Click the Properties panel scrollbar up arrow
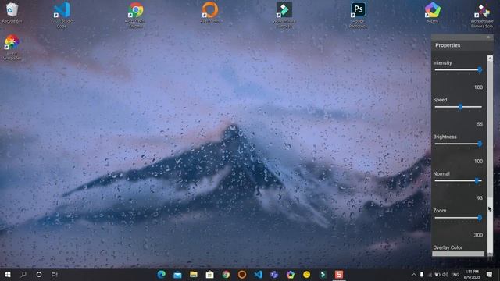Viewport: 500px width, 281px height. pos(490,59)
